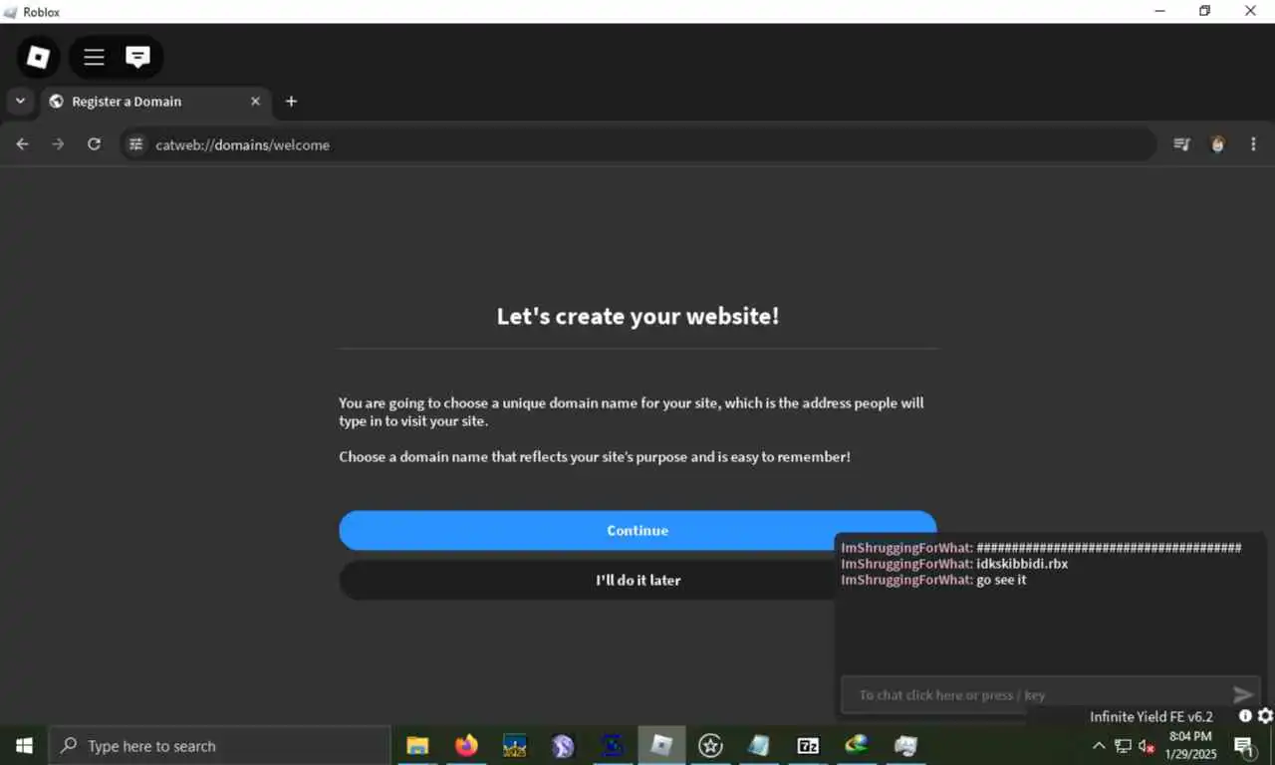
Task: Open the Roblox taskbar icon
Action: coord(661,745)
